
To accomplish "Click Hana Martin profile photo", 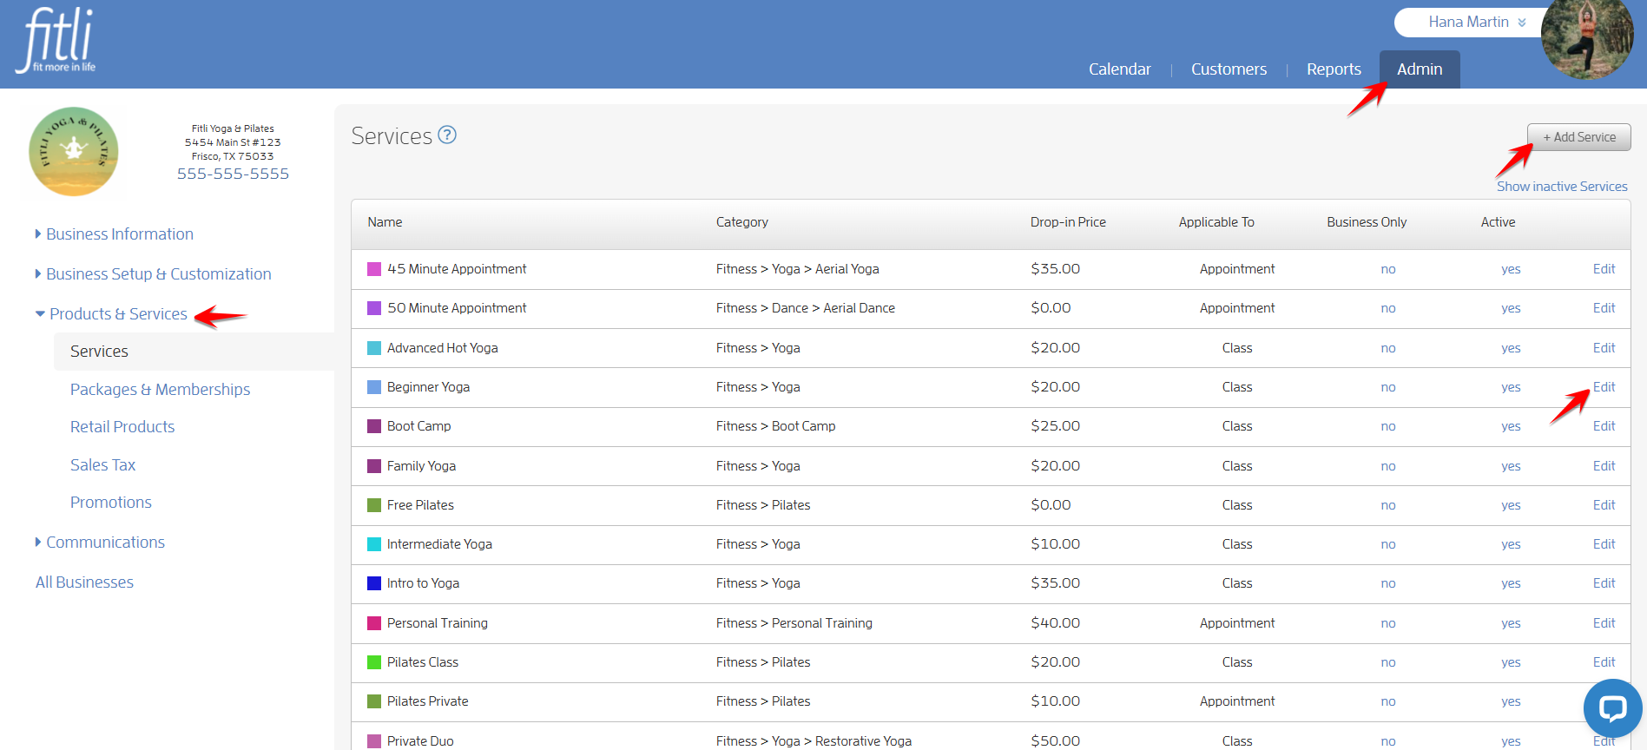I will click(1587, 37).
